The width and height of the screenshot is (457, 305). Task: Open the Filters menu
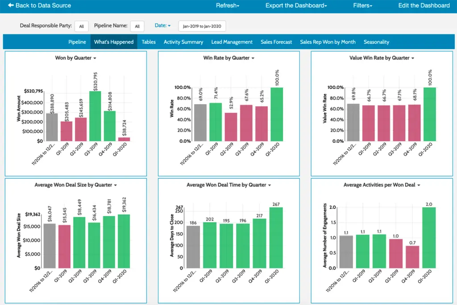[x=362, y=5]
